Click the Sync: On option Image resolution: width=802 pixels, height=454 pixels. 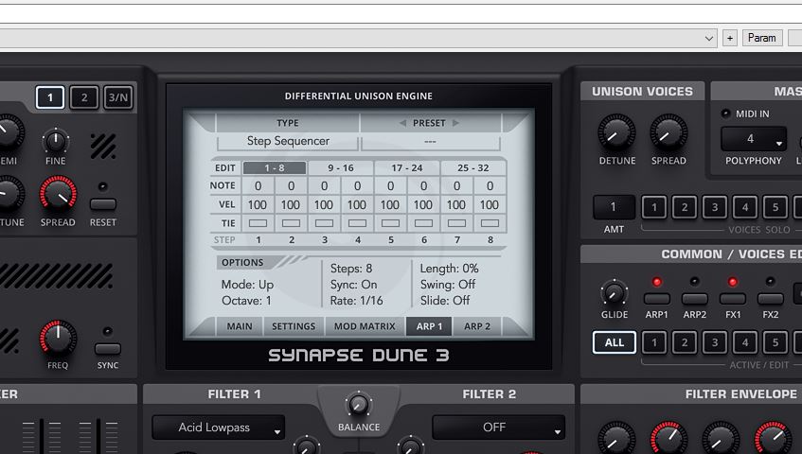click(354, 285)
